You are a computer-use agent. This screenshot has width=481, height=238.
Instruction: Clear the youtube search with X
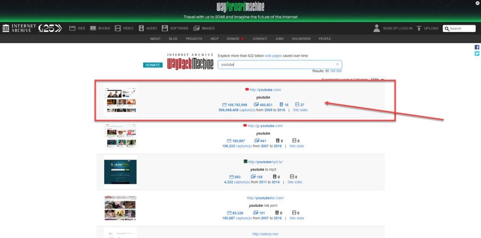point(337,64)
